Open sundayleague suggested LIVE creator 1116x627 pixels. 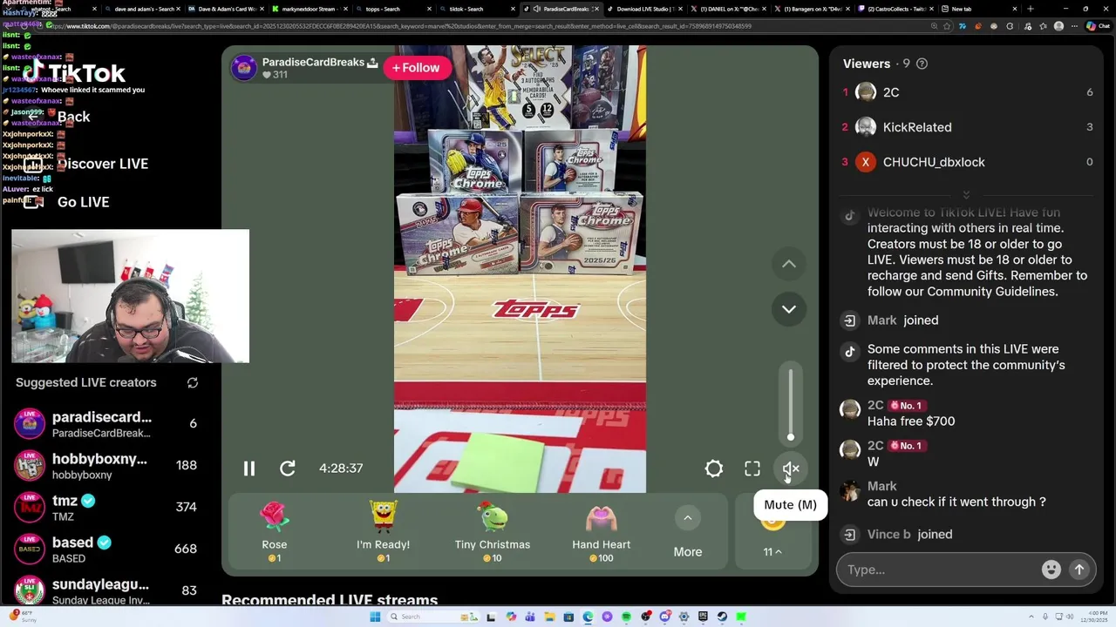[x=106, y=590]
